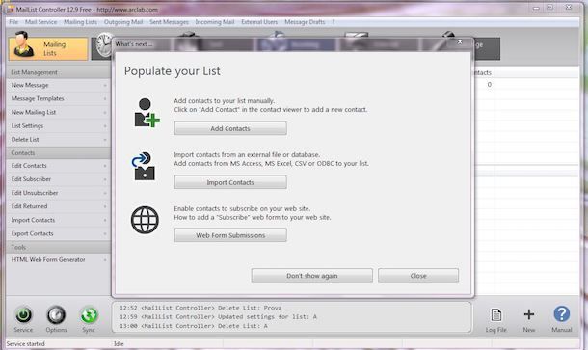Expand the Export Contacts arrow
The width and height of the screenshot is (588, 350).
click(105, 233)
